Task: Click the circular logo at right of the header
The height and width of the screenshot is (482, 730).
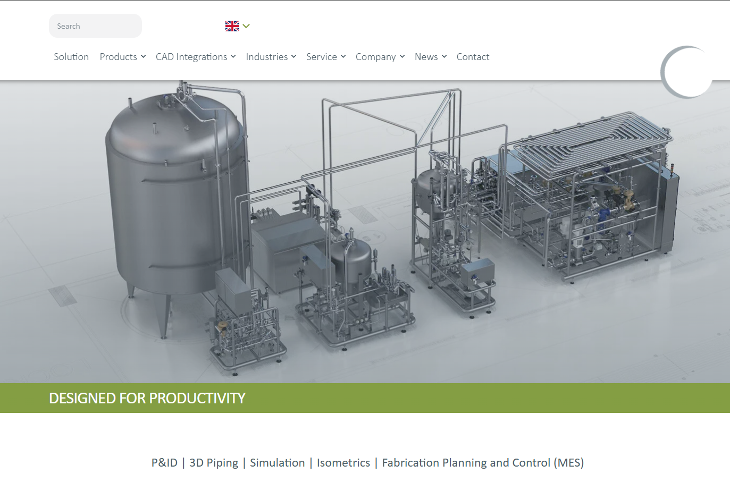Action: 687,72
